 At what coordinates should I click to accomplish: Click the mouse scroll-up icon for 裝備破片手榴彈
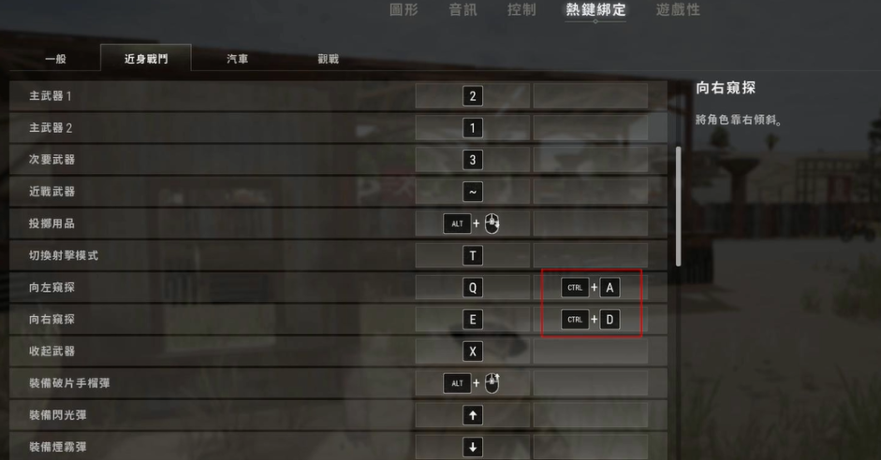pyautogui.click(x=492, y=383)
